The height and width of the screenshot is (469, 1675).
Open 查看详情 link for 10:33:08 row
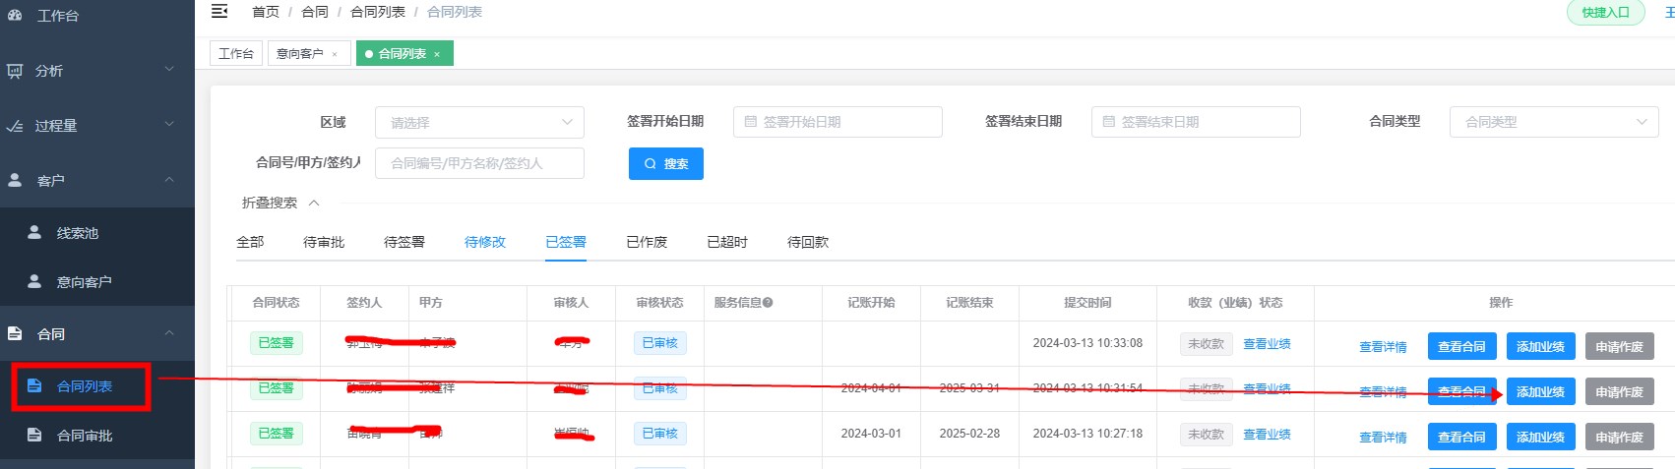click(1383, 347)
